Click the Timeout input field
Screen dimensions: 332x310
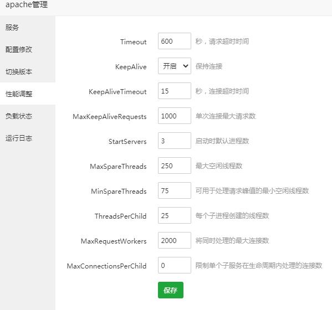pos(175,41)
